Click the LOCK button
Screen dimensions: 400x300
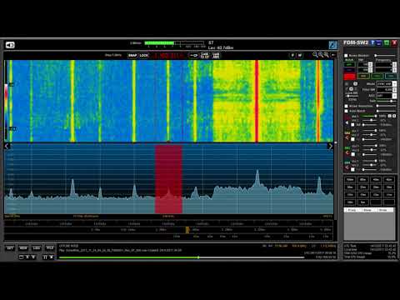[x=144, y=56]
